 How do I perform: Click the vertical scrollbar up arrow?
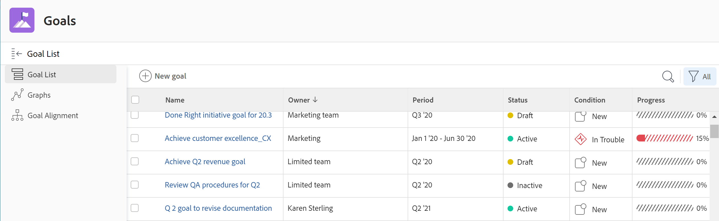714,117
